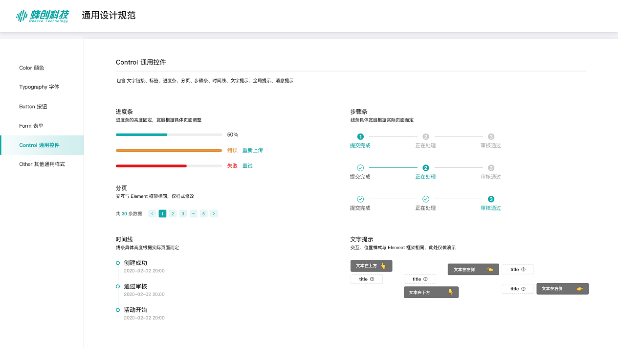This screenshot has height=348, width=618.
Task: Click the ellipsis icon in the pagination
Action: pyautogui.click(x=193, y=213)
